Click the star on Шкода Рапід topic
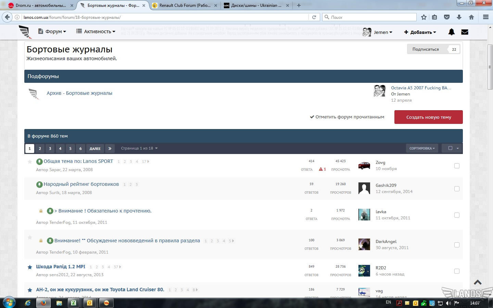 click(30, 267)
